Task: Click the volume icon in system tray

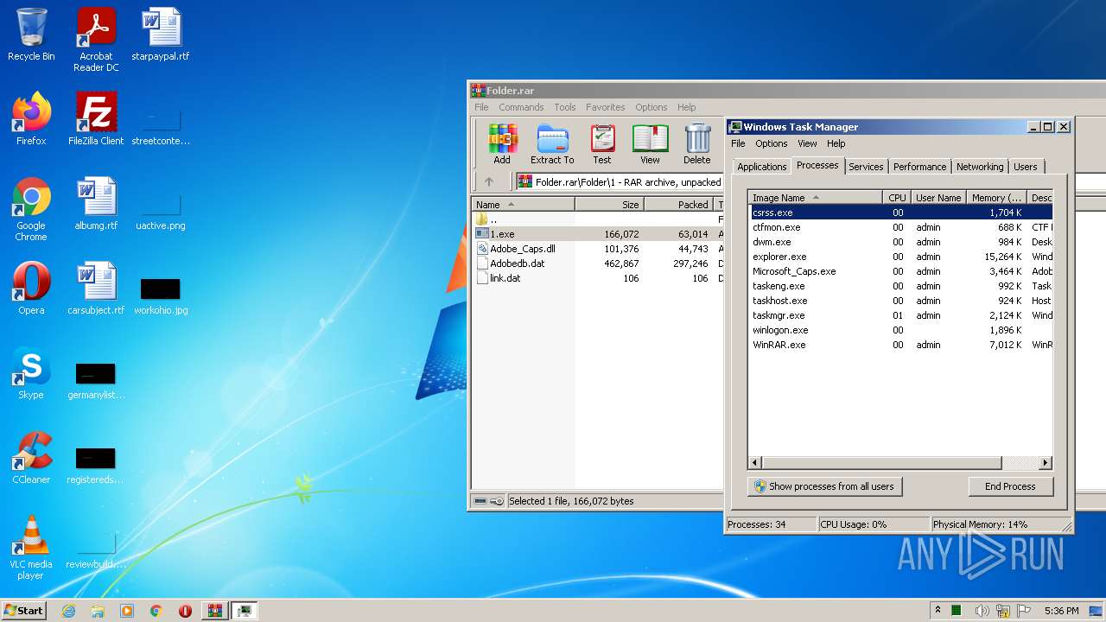Action: [982, 611]
